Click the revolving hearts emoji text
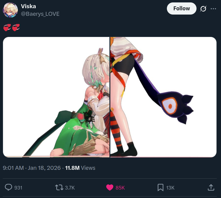This screenshot has width=221, height=198. click(11, 27)
